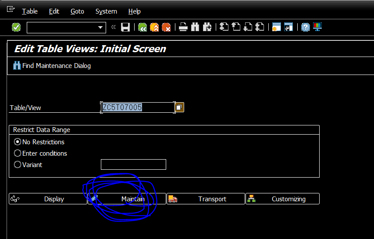
Task: Open the Edit menu
Action: [x=54, y=11]
